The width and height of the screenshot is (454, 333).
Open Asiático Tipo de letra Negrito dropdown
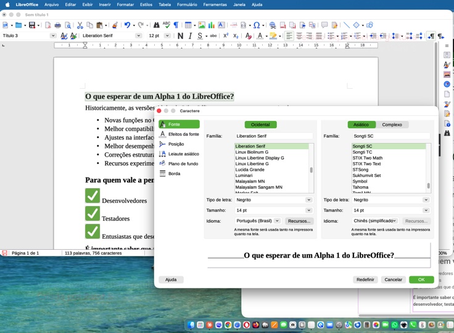click(426, 200)
